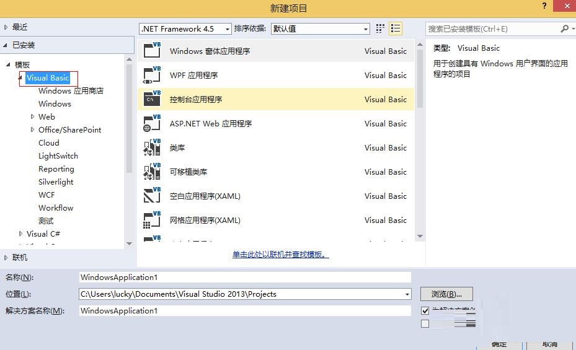Select the 测试 tree item
576x350 pixels.
tap(46, 221)
